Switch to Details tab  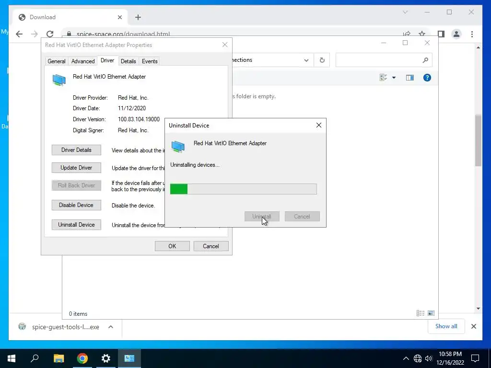tap(129, 61)
